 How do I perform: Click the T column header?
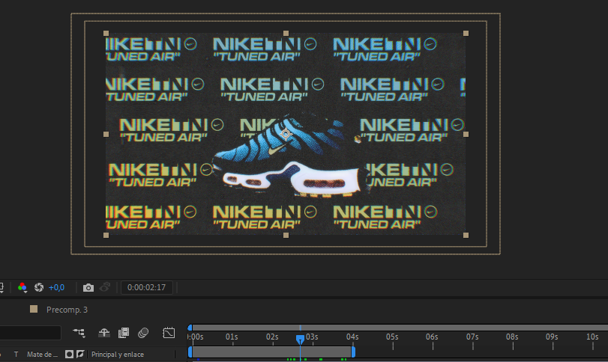pos(16,355)
